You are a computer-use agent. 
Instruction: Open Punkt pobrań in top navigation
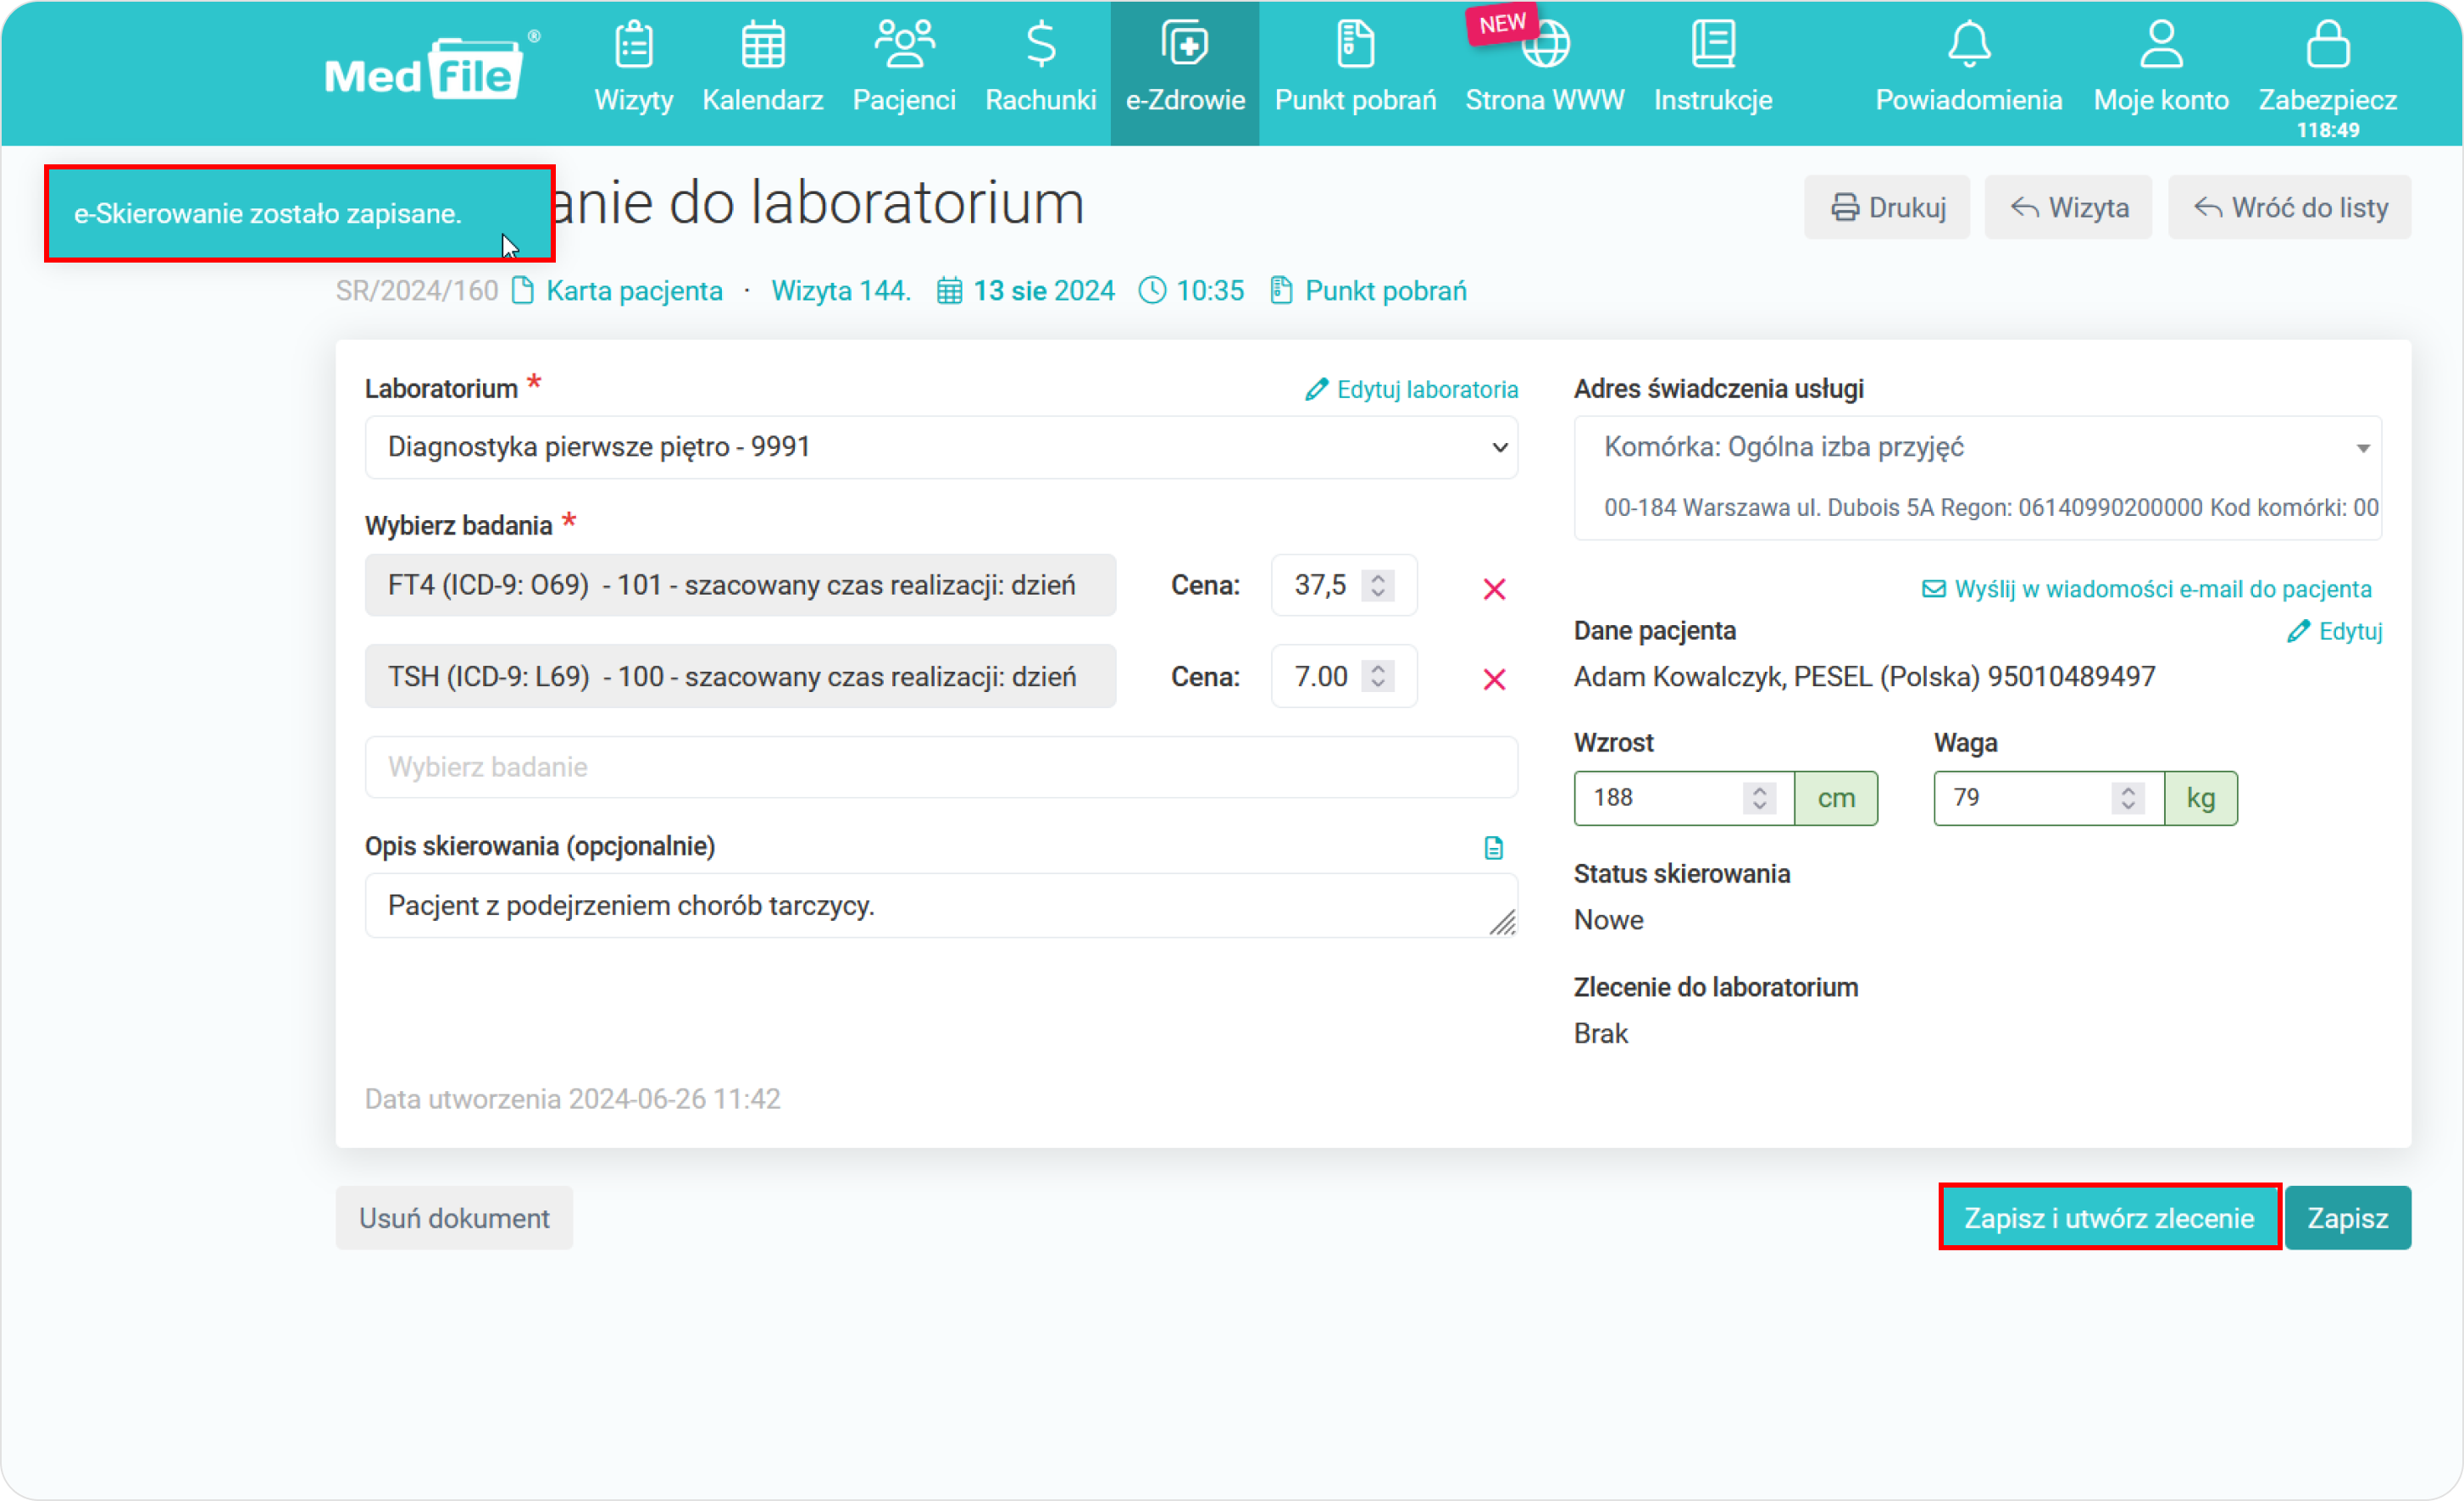[1355, 70]
